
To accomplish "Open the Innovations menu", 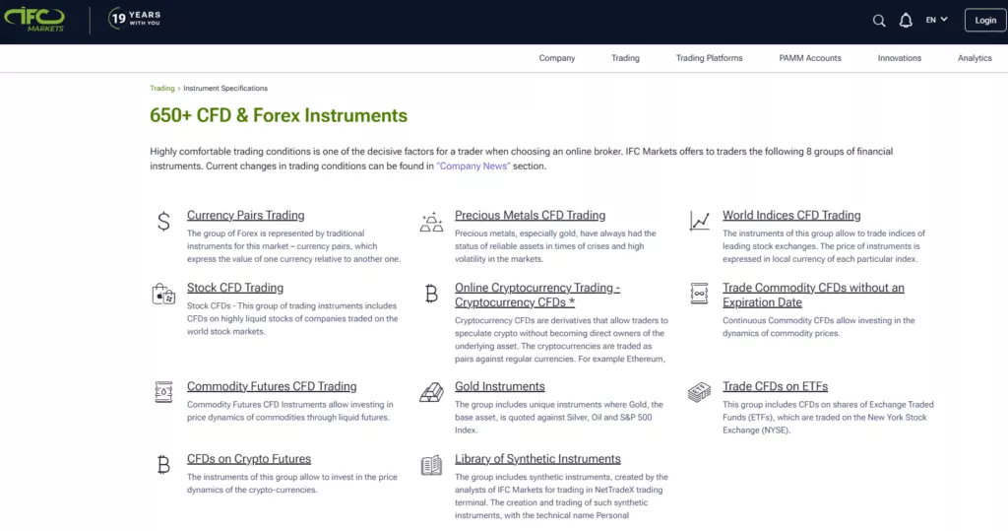I will click(x=900, y=58).
